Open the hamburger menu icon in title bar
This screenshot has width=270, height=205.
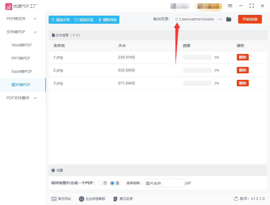tap(230, 6)
